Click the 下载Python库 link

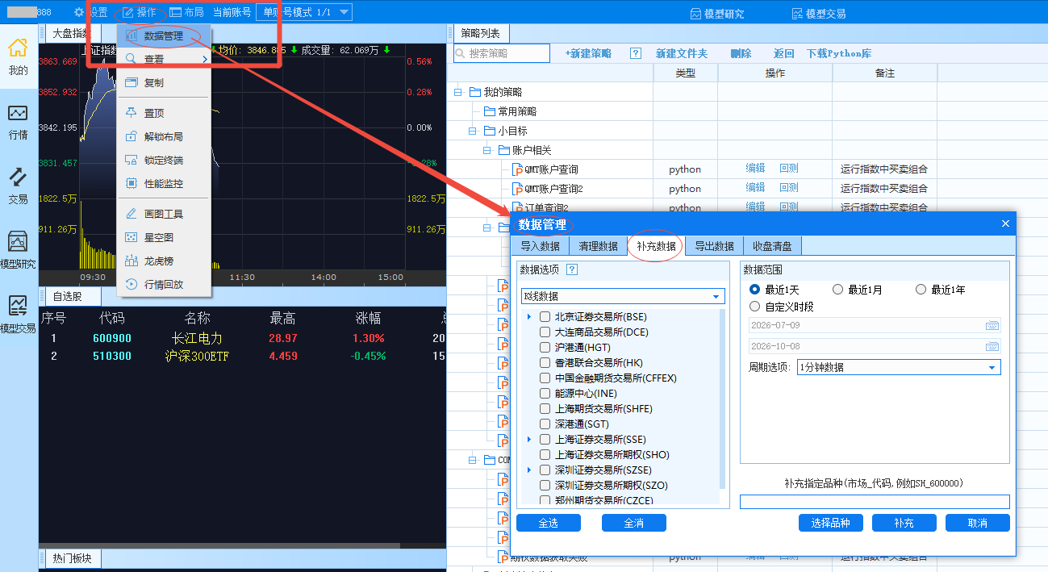point(839,53)
